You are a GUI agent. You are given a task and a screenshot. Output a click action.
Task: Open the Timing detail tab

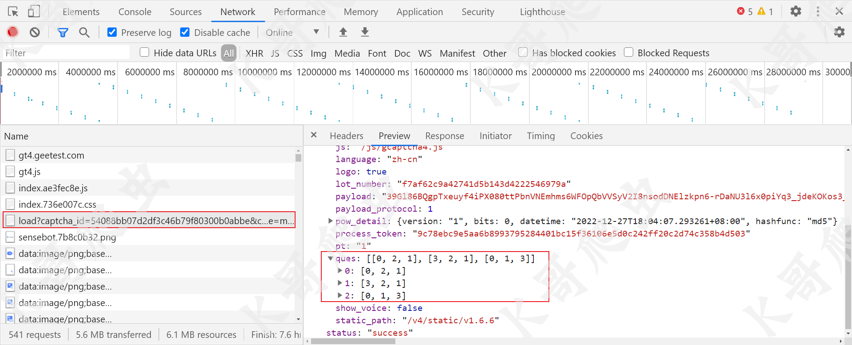pyautogui.click(x=541, y=136)
